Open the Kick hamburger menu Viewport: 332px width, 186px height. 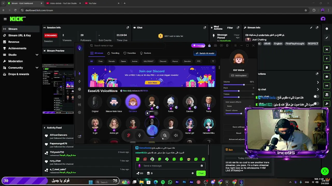[5, 19]
